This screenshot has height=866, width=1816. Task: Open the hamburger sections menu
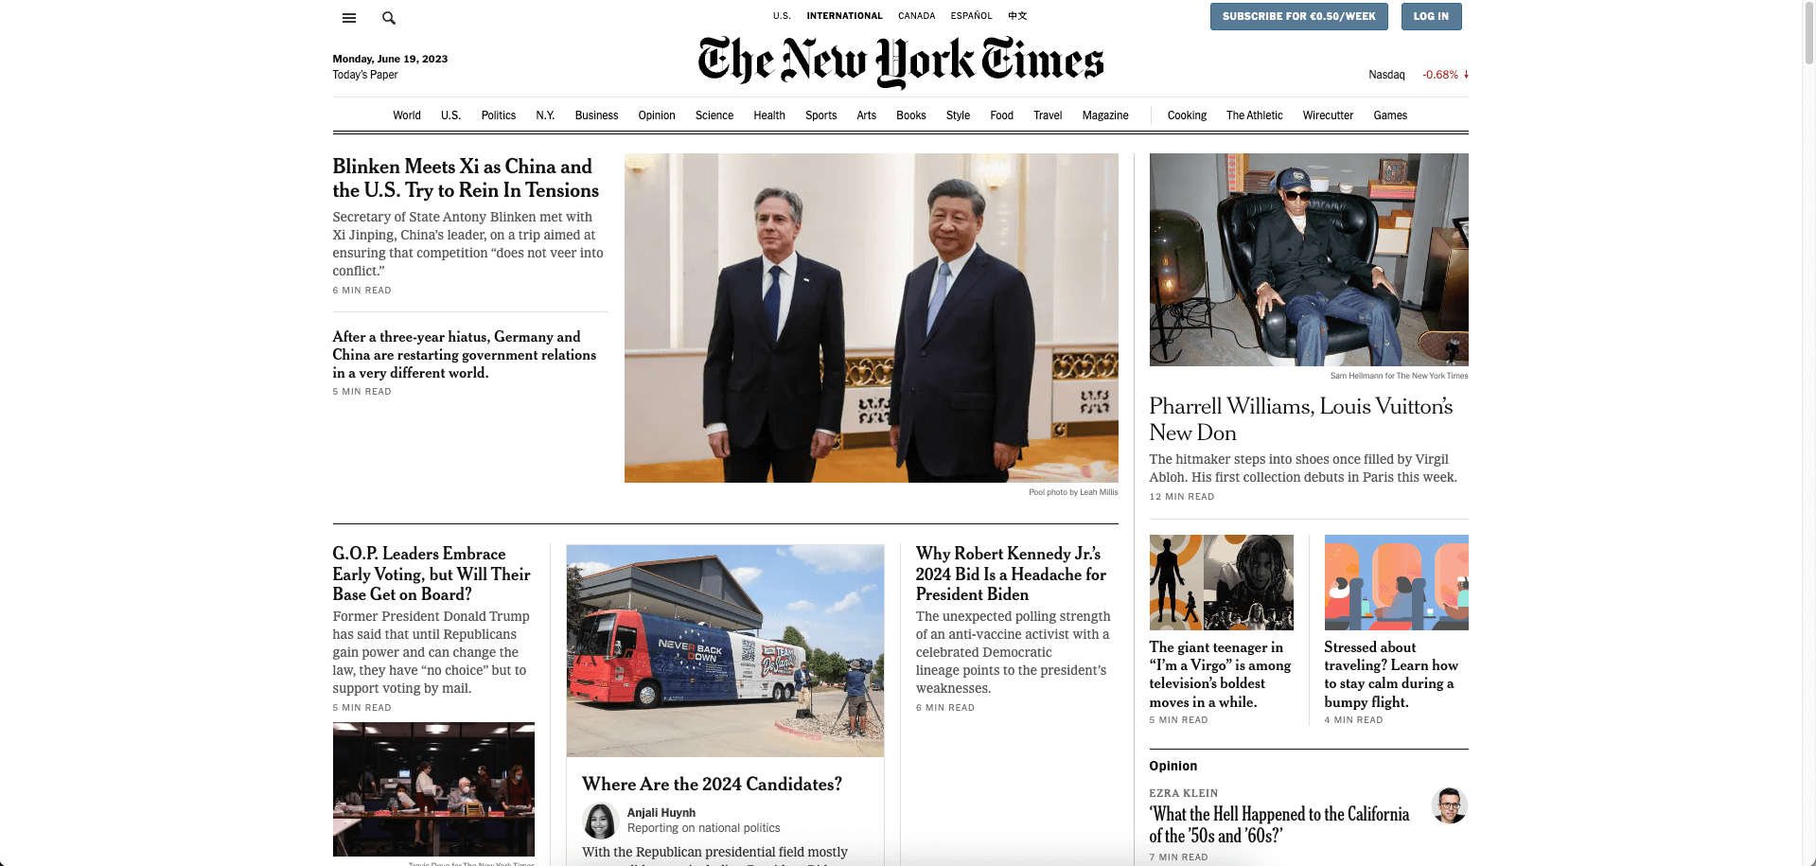click(349, 18)
